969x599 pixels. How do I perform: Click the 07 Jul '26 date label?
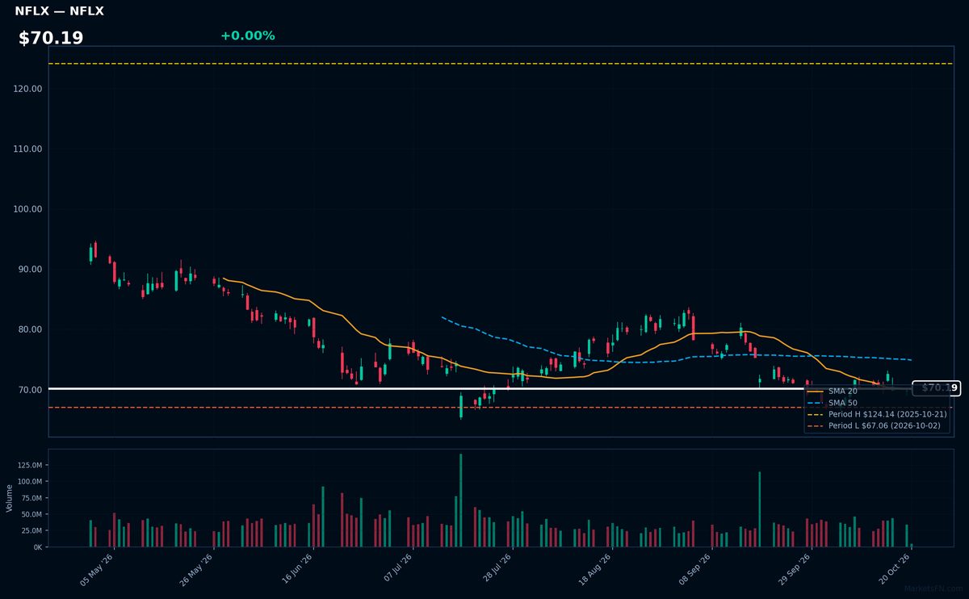pyautogui.click(x=396, y=570)
